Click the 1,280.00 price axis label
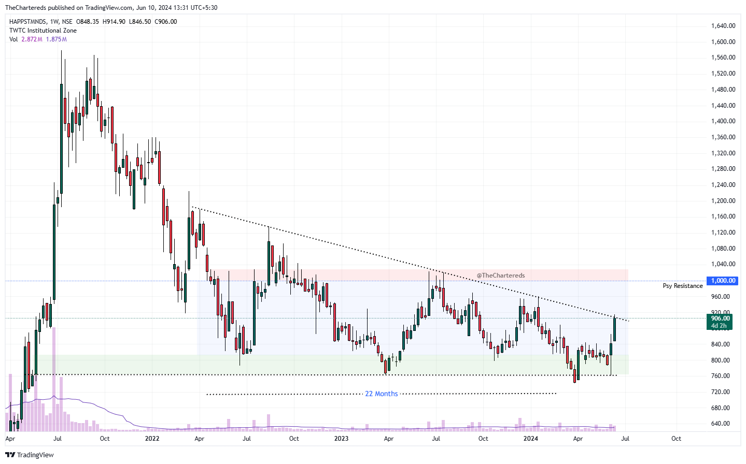This screenshot has height=464, width=746. click(723, 169)
